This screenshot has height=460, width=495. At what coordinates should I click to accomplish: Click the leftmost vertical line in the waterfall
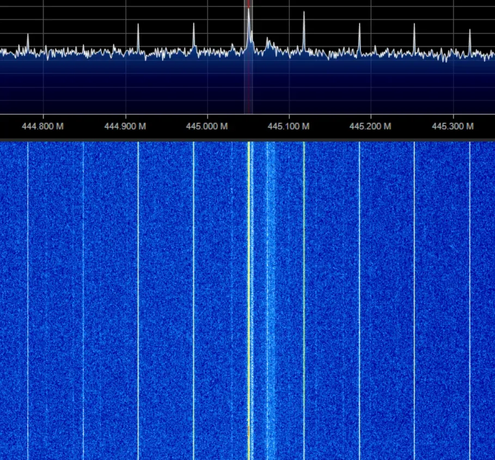click(28, 299)
